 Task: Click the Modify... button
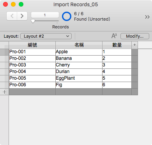point(135,36)
